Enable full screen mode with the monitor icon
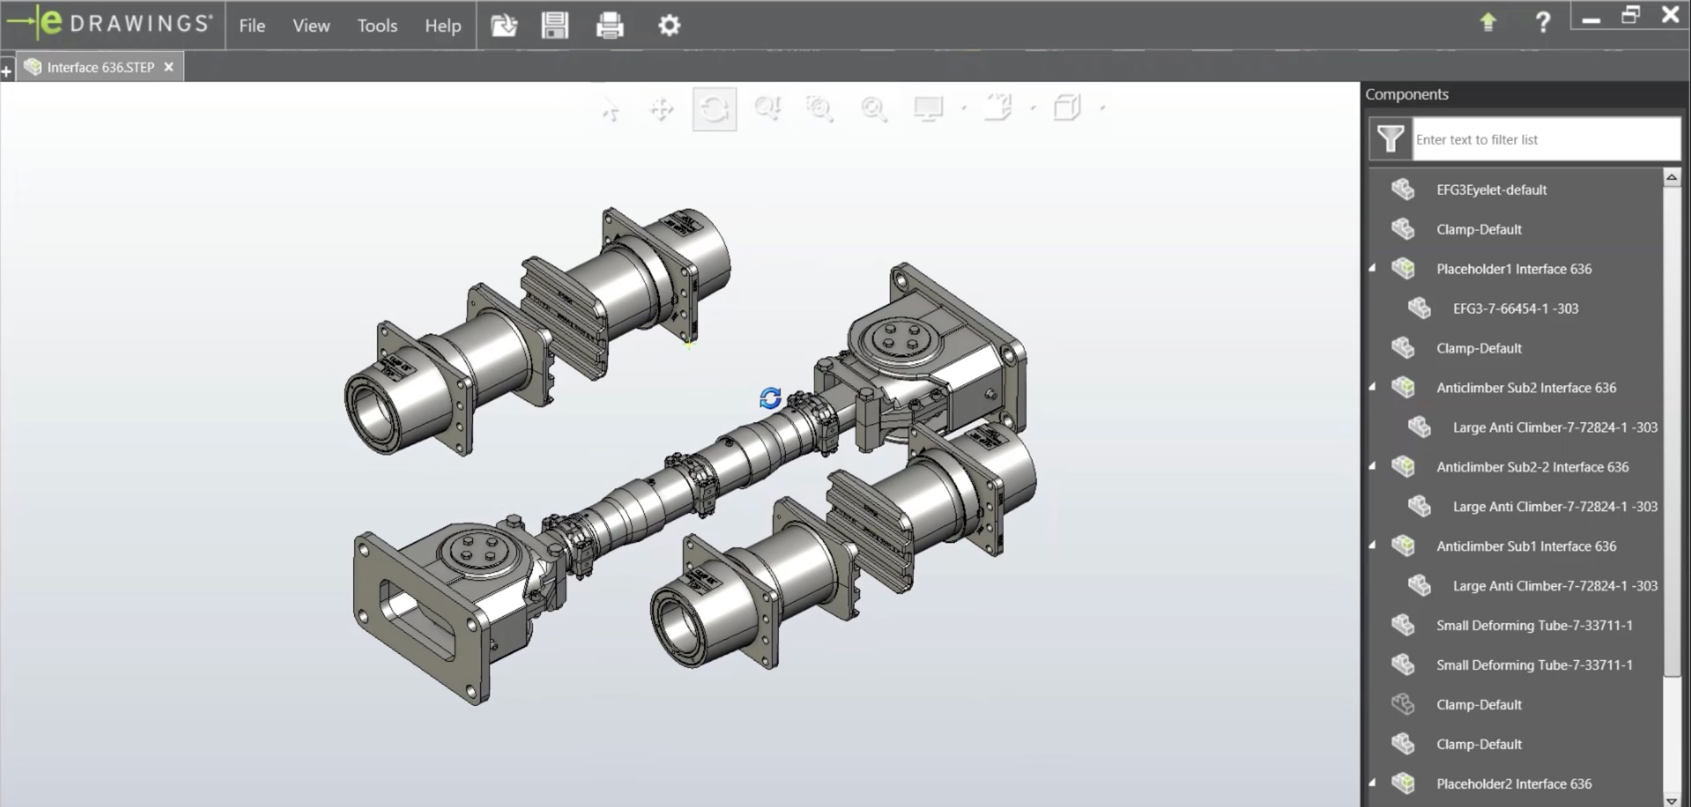Screen dimensions: 1691x807 click(x=930, y=108)
